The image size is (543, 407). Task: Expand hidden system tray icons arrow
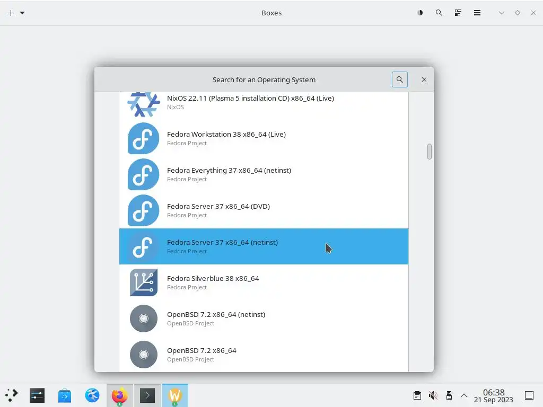point(464,395)
